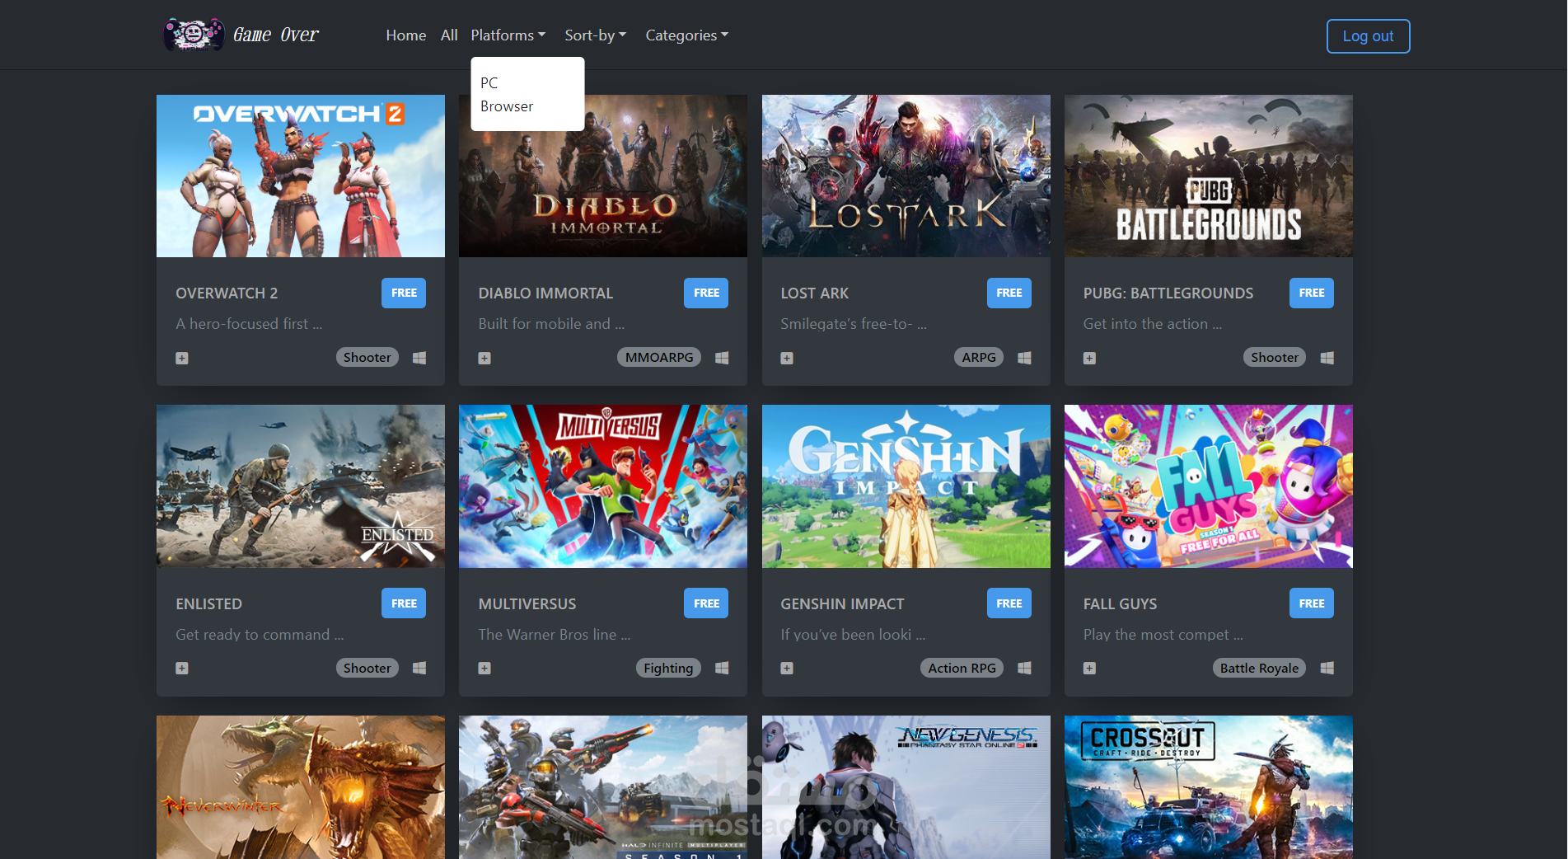Add Lost Ark using its plus icon

coord(787,358)
